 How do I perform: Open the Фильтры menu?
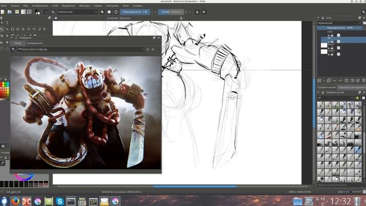[85, 6]
